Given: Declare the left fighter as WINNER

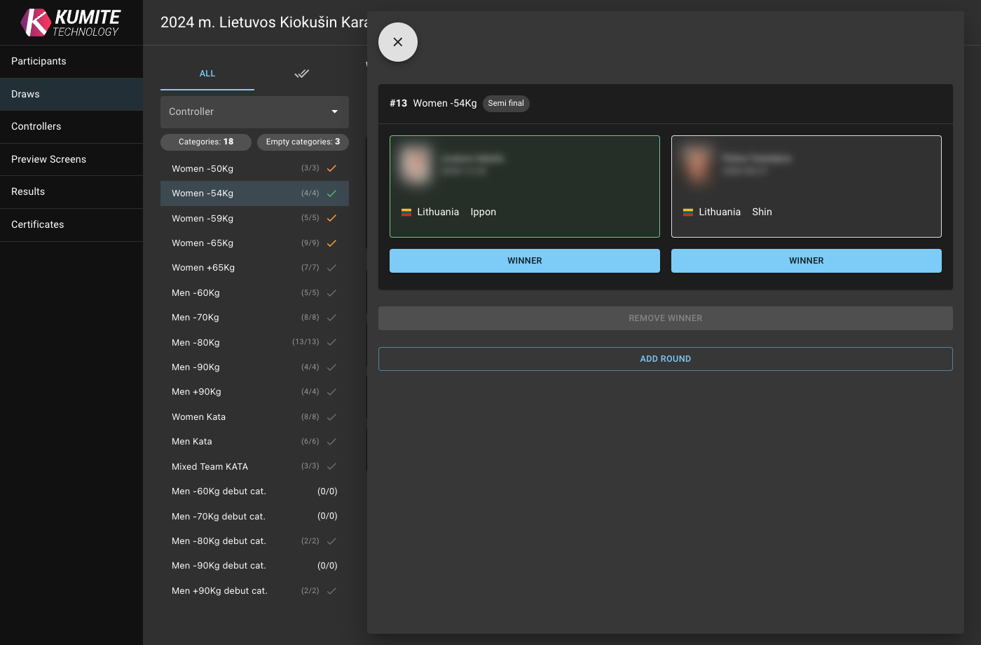Looking at the screenshot, I should 524,260.
